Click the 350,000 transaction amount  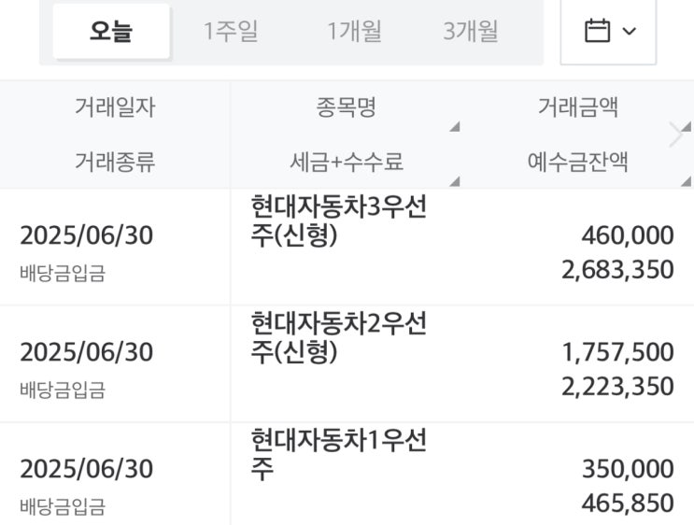(627, 468)
